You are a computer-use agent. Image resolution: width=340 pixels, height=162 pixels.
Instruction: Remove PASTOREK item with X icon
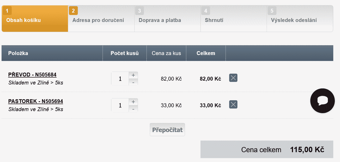[233, 104]
